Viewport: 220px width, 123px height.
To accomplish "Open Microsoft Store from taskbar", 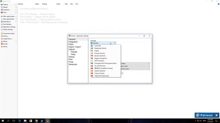I will coord(31,121).
